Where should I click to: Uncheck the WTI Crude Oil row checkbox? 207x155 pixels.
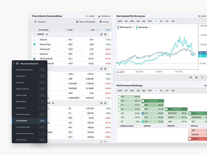tap(34, 59)
